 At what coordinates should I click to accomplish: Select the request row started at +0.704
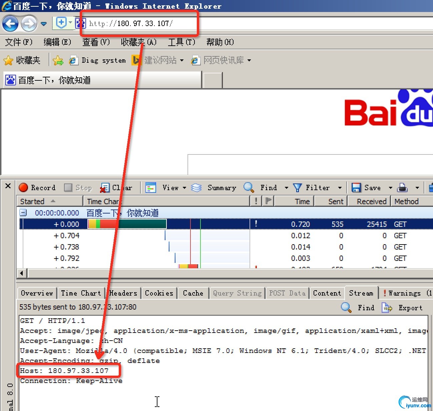point(226,236)
